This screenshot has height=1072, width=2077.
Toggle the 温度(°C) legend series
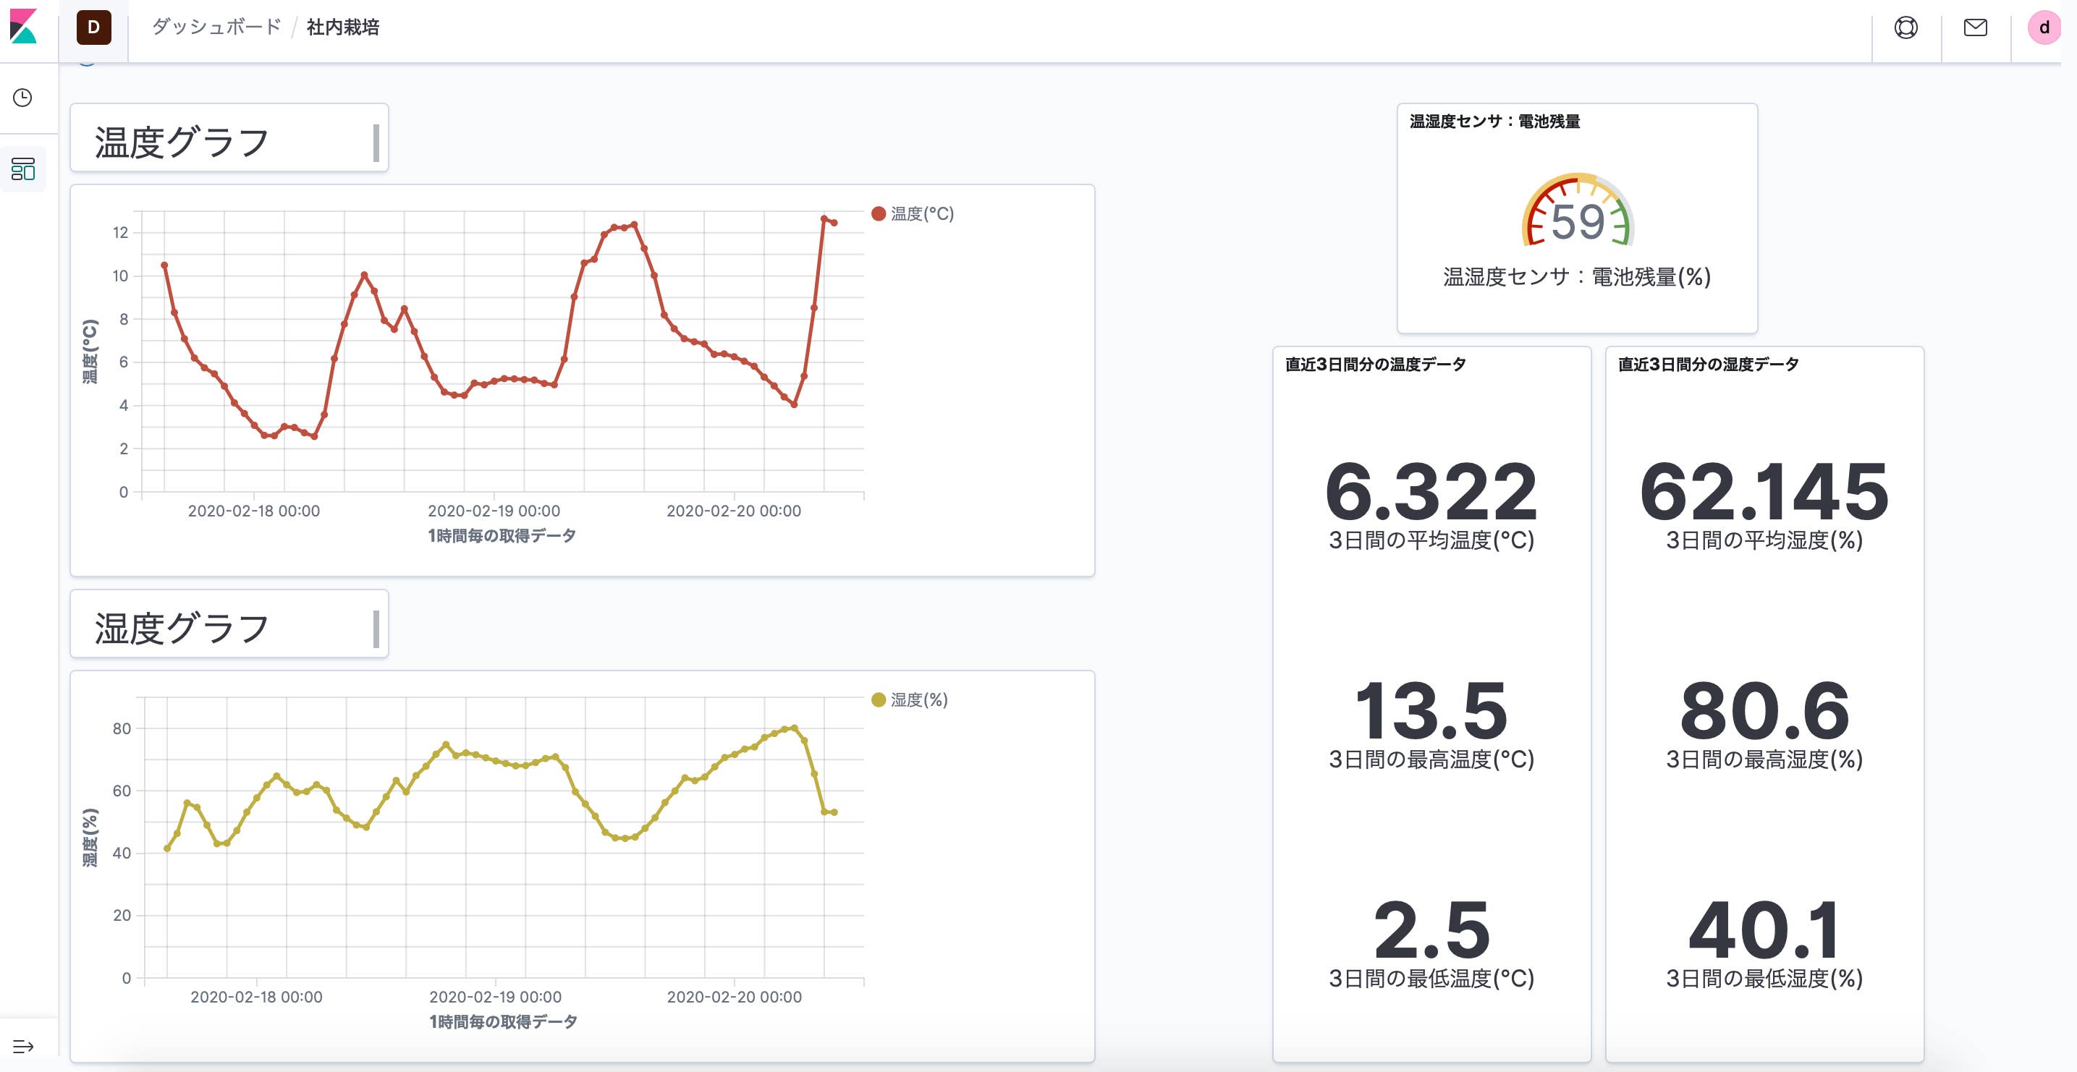coord(921,213)
